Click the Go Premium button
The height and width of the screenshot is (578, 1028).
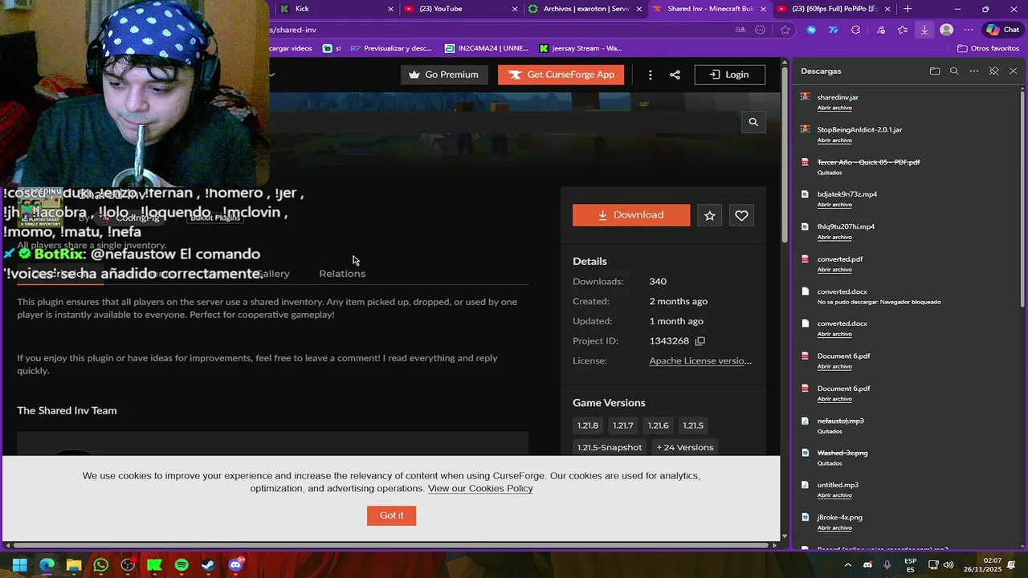[x=443, y=75]
